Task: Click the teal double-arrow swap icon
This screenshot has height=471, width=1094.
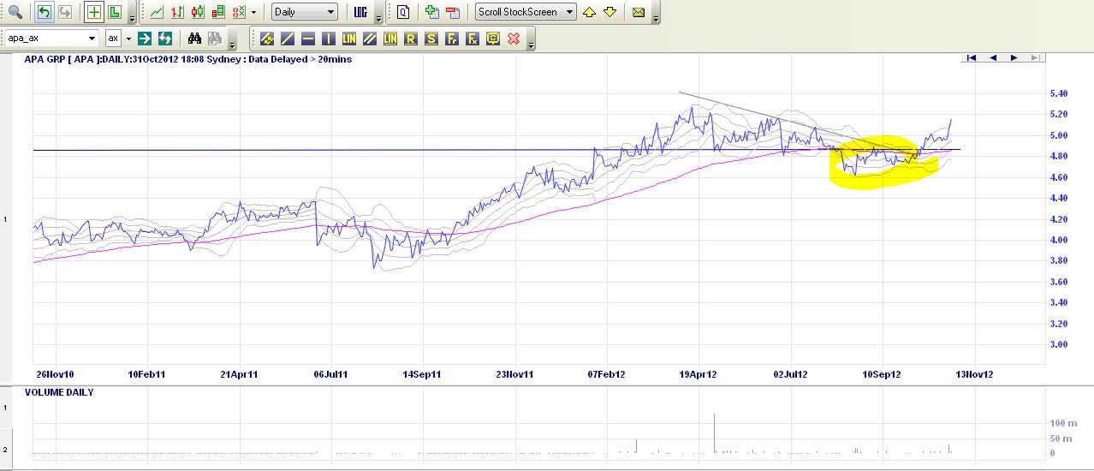Action: pos(164,38)
